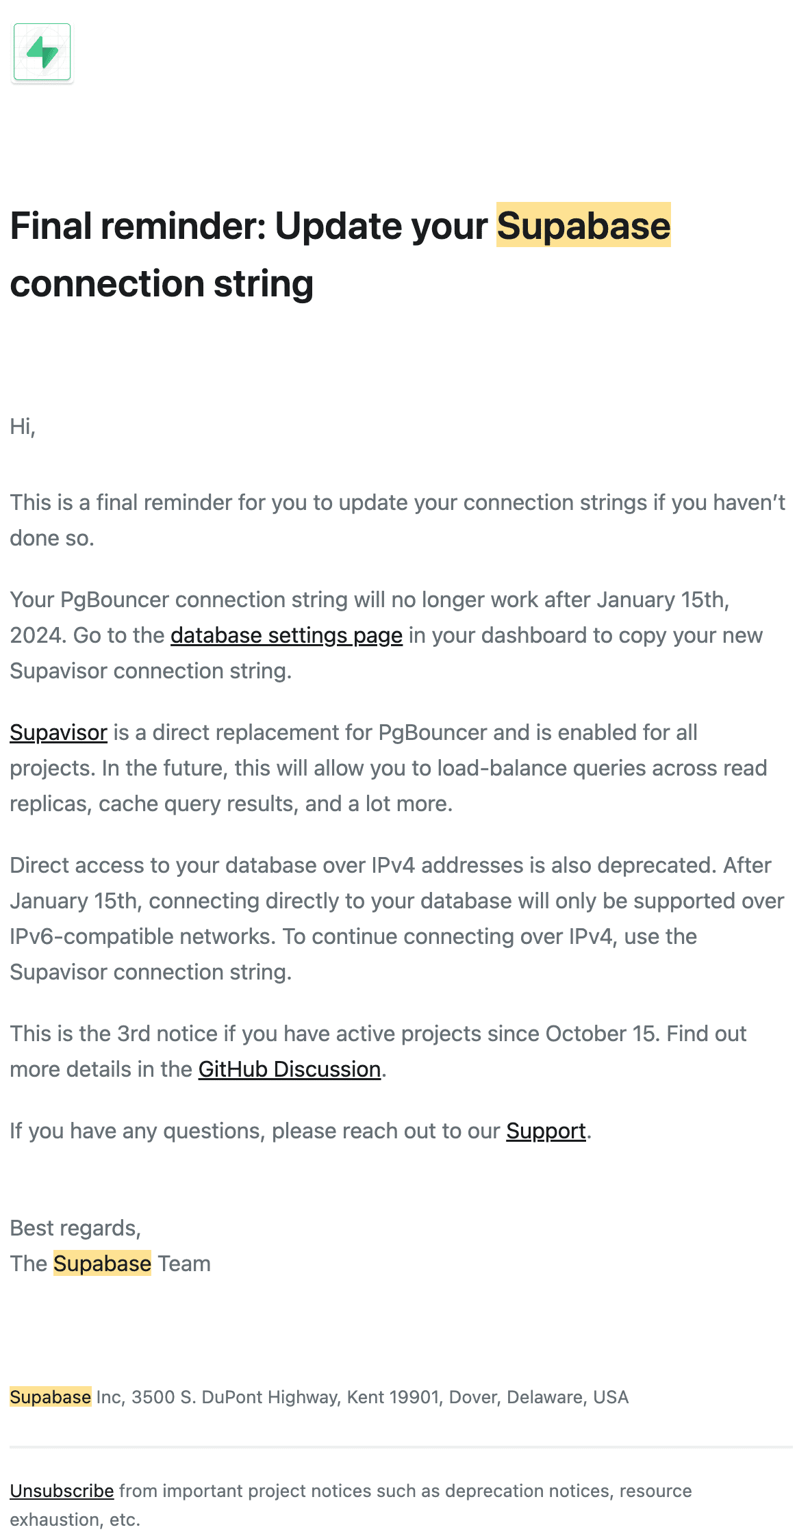Click highlighted Supabase in the headline
Image resolution: width=797 pixels, height=1534 pixels.
coord(583,225)
